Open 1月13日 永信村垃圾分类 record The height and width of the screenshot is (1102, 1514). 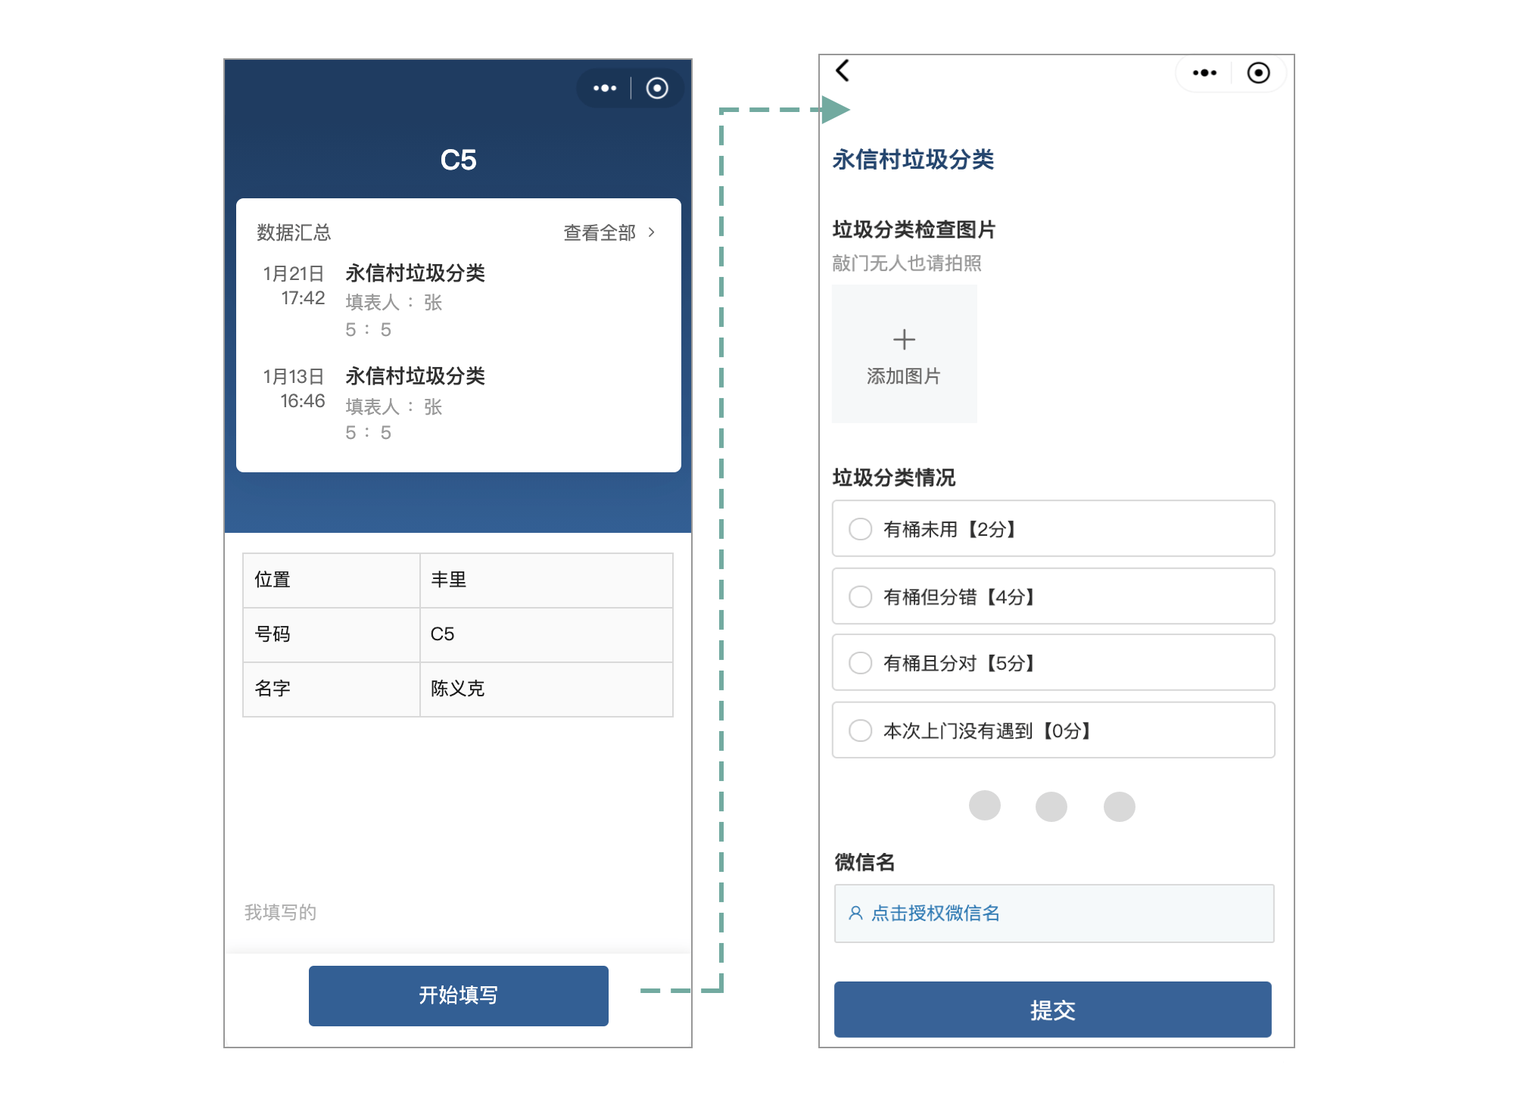[415, 376]
